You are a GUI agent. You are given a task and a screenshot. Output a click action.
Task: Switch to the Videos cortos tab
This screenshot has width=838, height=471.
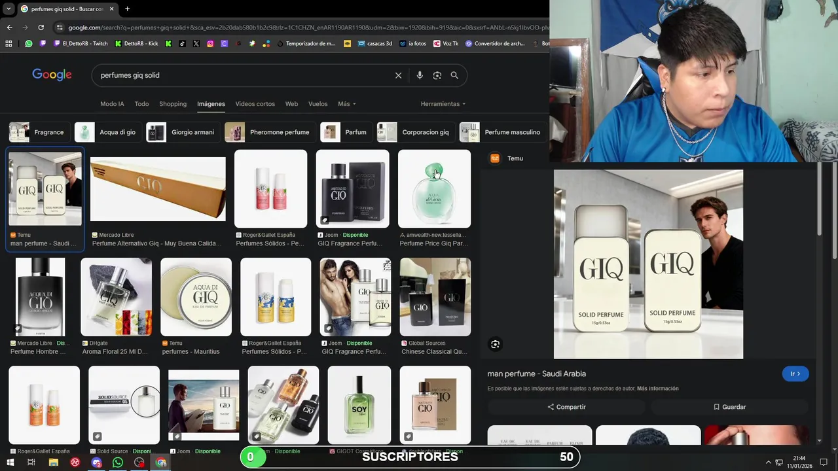click(255, 104)
